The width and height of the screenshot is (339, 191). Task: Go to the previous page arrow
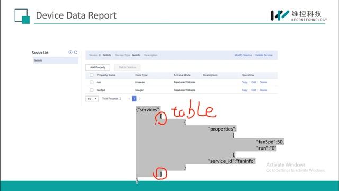(129, 99)
